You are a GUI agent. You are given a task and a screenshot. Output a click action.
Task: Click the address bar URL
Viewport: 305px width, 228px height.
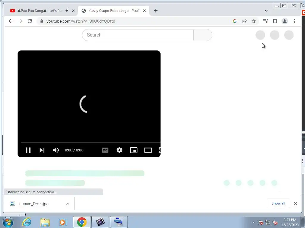coord(81,21)
